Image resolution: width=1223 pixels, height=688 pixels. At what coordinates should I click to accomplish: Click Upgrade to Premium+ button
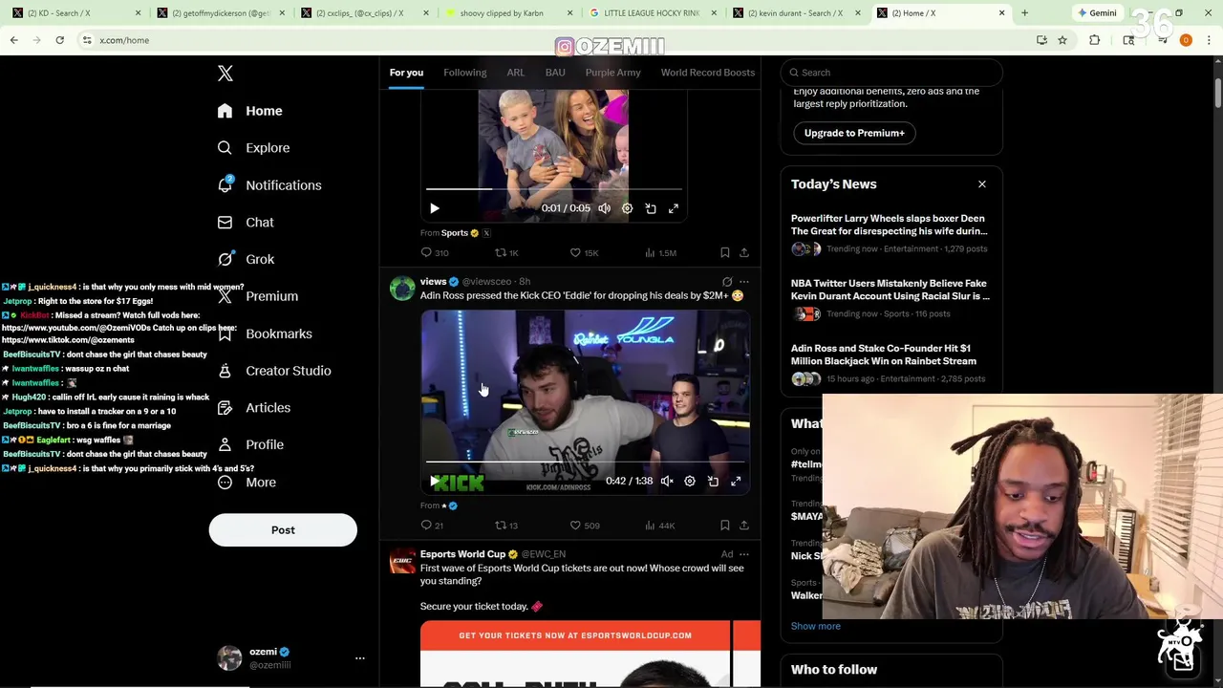854,133
